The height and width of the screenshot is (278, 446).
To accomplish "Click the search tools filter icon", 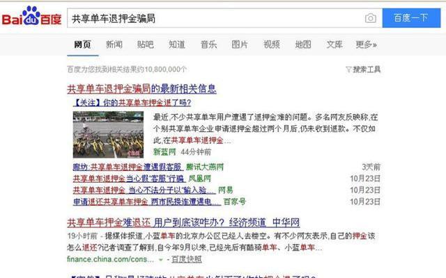I will (348, 69).
